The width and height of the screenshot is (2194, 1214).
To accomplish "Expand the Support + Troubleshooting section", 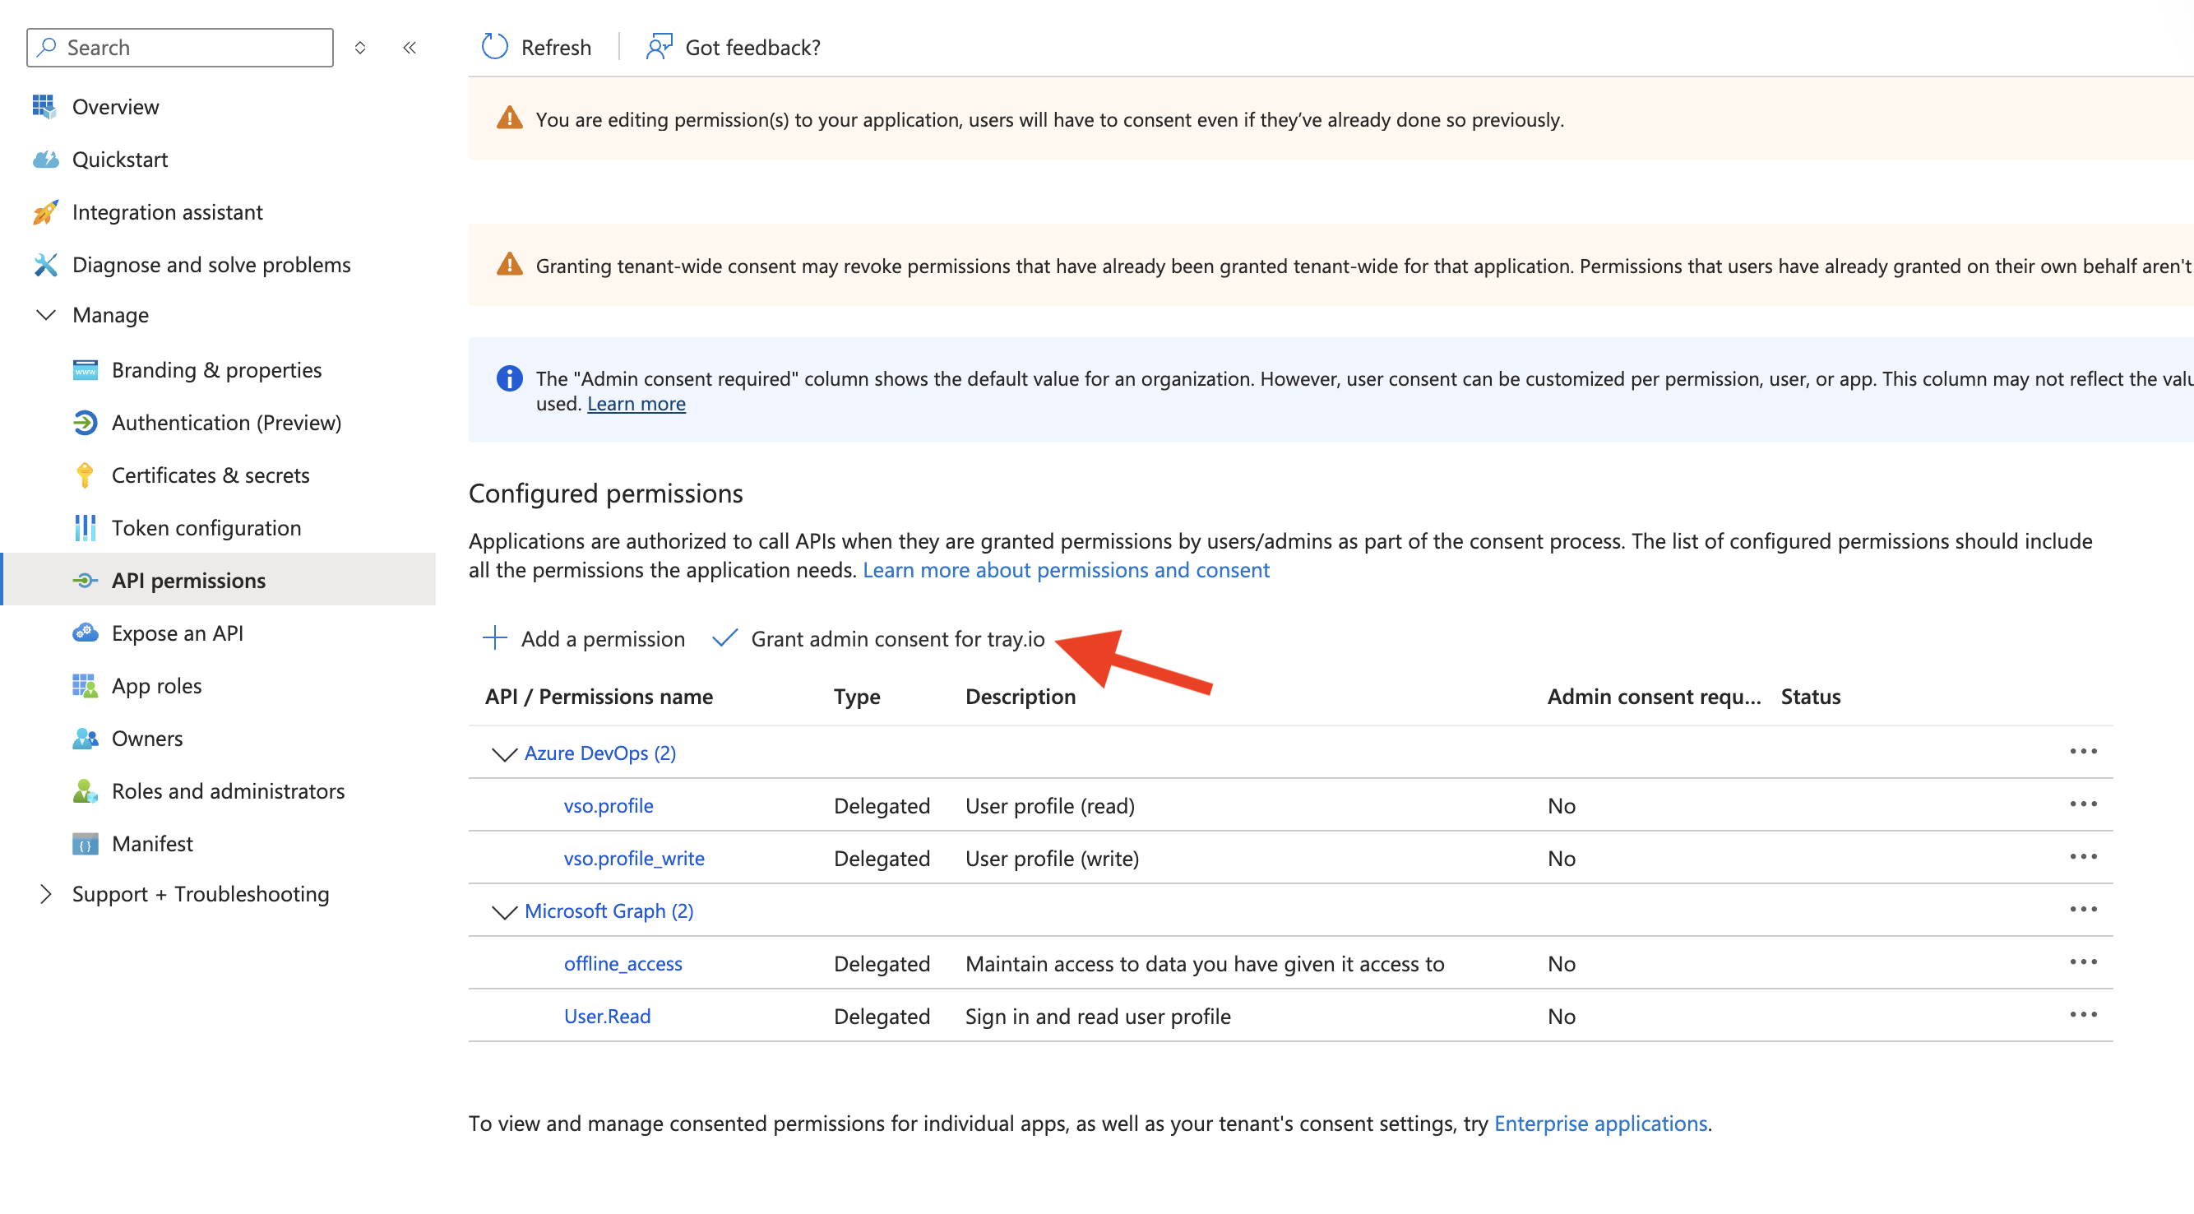I will coord(47,894).
